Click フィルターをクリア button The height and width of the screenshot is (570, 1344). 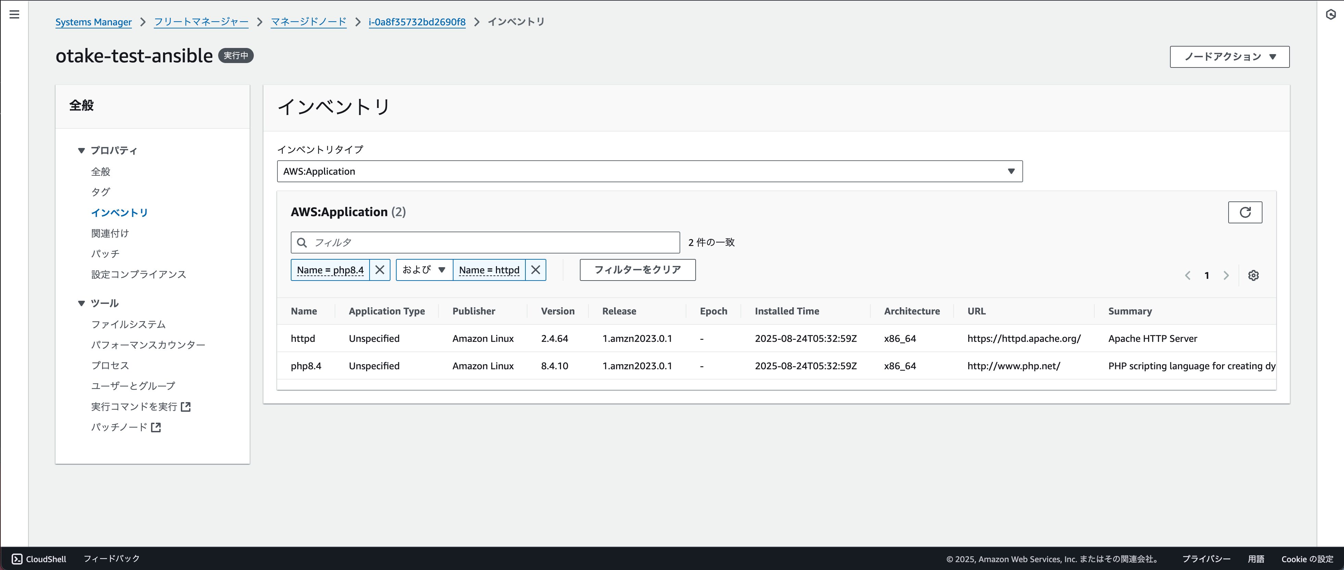[x=637, y=270]
